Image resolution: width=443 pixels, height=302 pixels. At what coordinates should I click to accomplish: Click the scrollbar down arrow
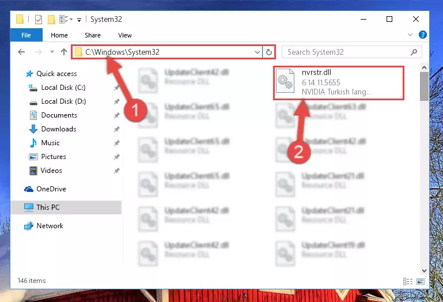[x=424, y=271]
